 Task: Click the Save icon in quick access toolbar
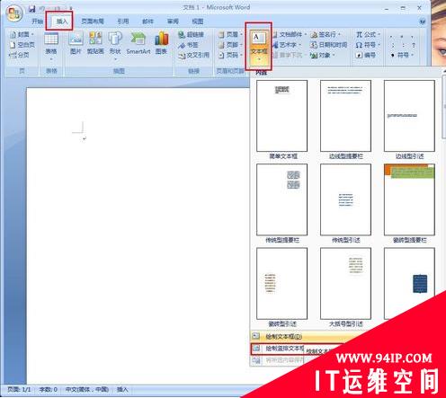(31, 9)
